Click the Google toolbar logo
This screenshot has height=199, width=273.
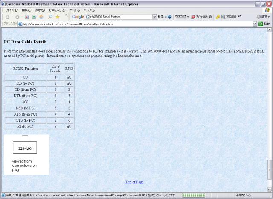coord(78,17)
